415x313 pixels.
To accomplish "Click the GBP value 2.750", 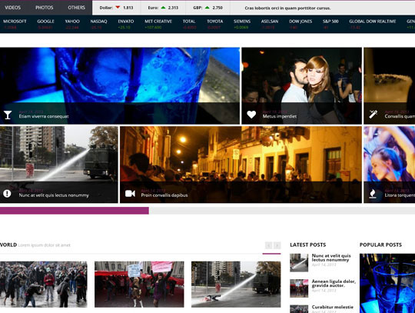I will click(217, 8).
